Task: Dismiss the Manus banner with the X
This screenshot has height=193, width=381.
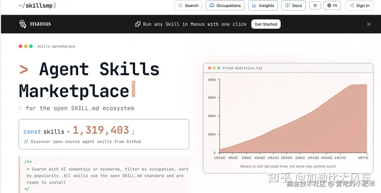Action: coord(369,24)
